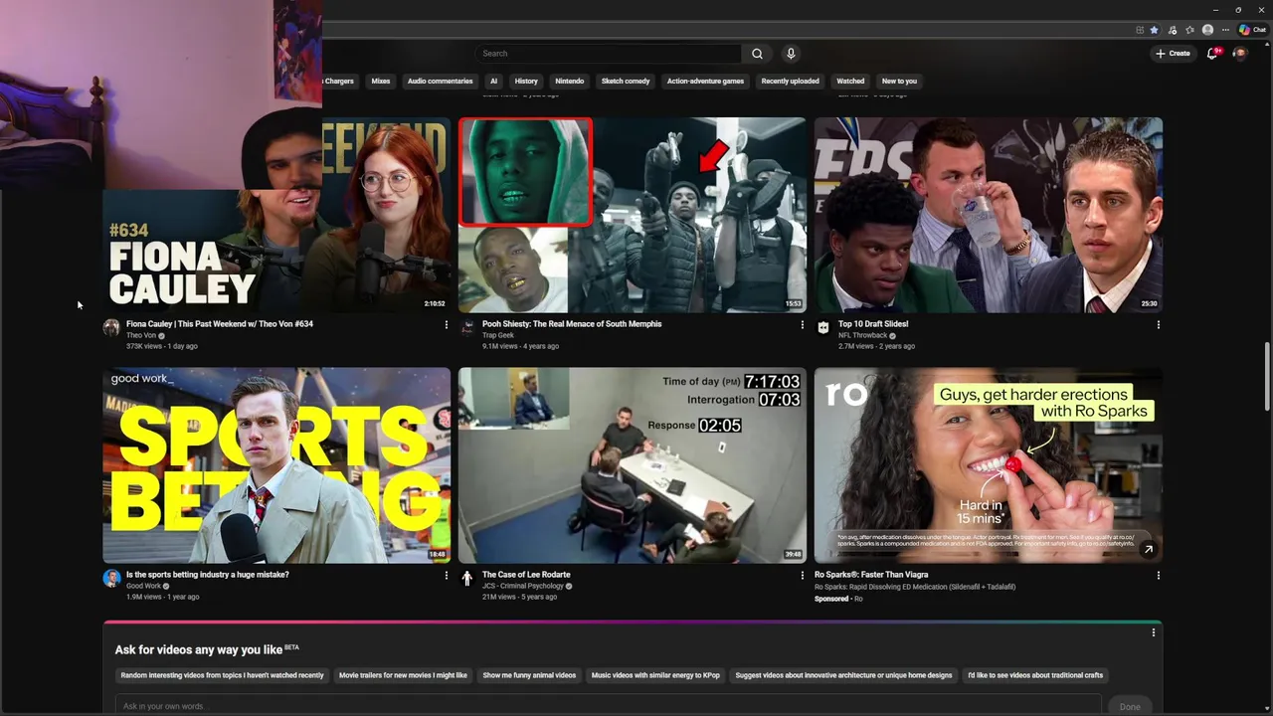Image resolution: width=1273 pixels, height=716 pixels.
Task: Click the Done button
Action: (1130, 706)
